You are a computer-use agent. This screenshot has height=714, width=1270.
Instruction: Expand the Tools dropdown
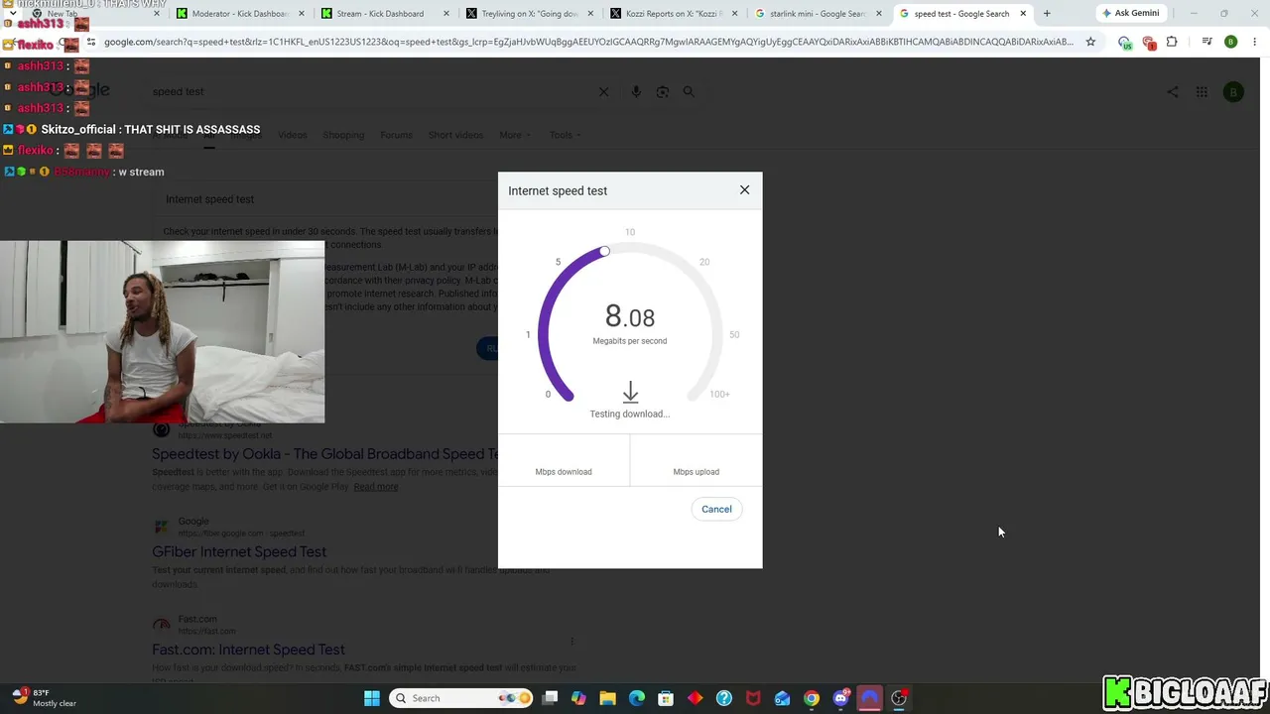pos(566,135)
